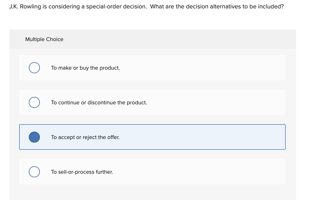Click the "To continue or discontinue the product." text
The width and height of the screenshot is (312, 200).
point(99,103)
